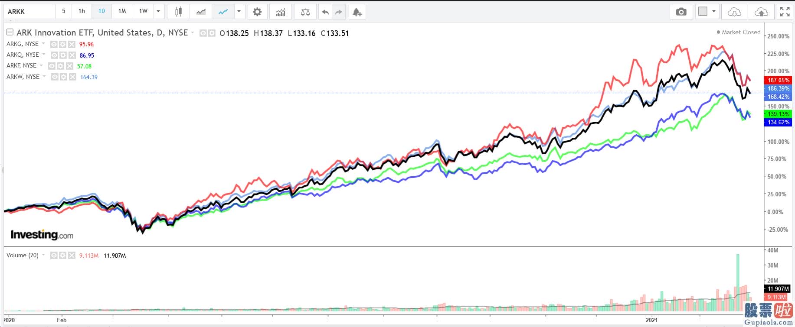Viewport: 795px width, 327px height.
Task: Remove the Volume indicator
Action: pyautogui.click(x=72, y=256)
